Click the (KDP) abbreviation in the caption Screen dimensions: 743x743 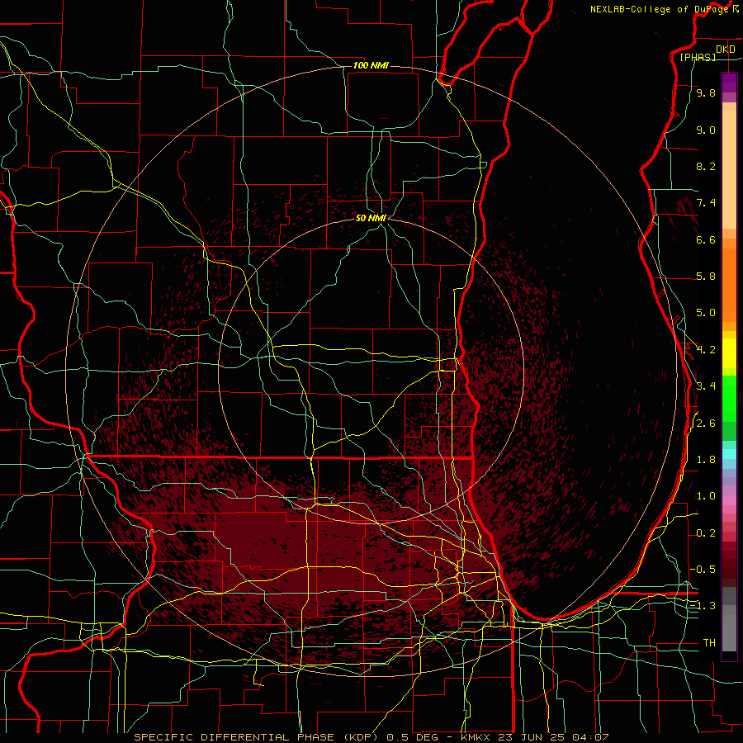click(361, 737)
